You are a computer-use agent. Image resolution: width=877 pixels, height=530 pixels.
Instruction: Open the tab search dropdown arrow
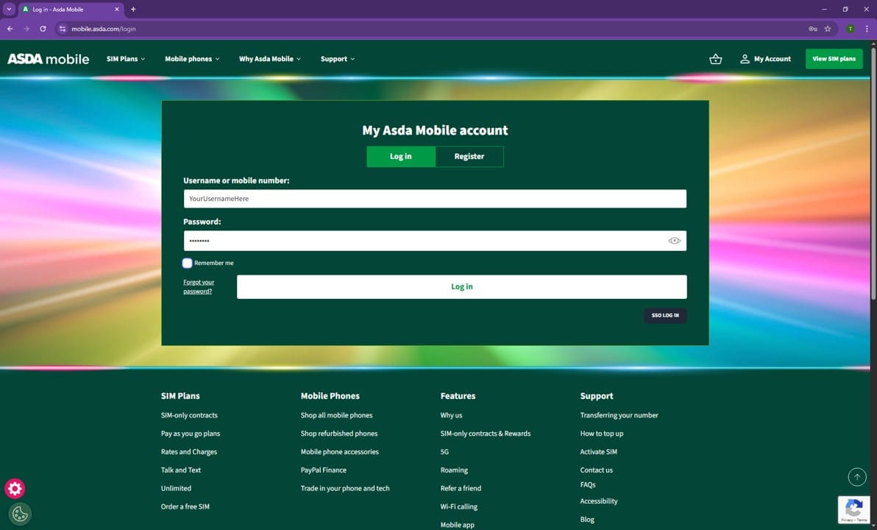(x=9, y=9)
